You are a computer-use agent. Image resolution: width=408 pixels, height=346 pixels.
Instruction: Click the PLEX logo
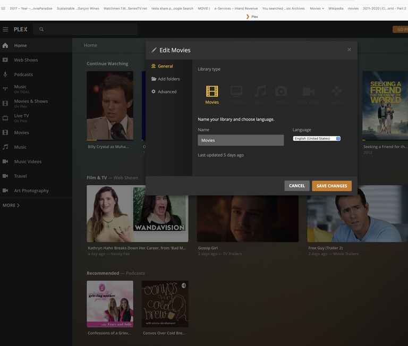click(x=21, y=29)
